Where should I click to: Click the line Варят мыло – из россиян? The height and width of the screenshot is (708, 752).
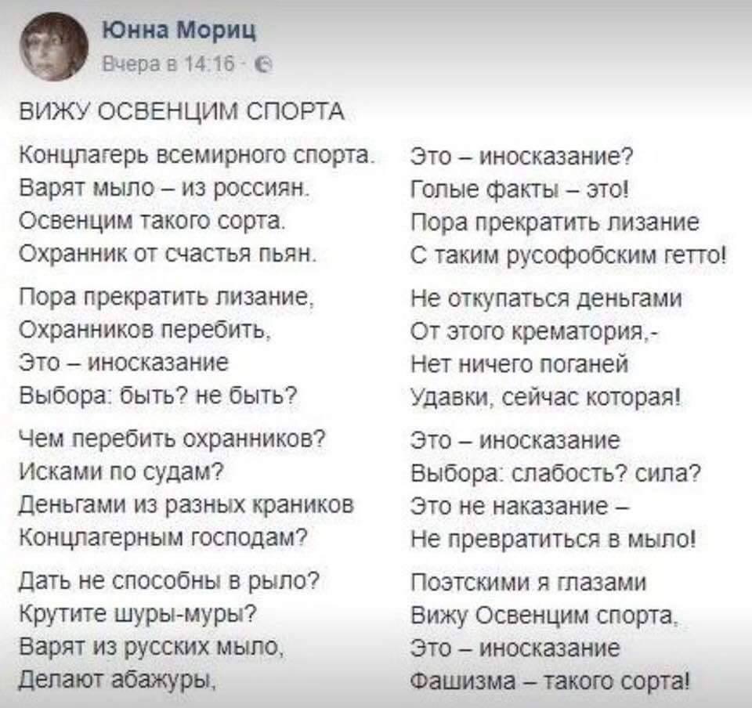point(163,189)
